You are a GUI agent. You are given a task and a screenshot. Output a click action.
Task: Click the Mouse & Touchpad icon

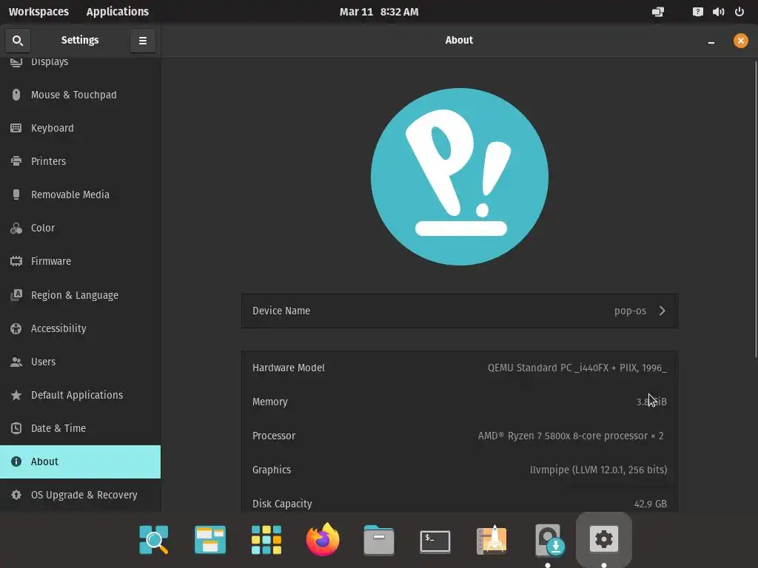[x=16, y=95]
